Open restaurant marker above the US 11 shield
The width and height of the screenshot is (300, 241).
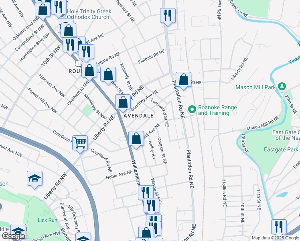[x=86, y=52]
